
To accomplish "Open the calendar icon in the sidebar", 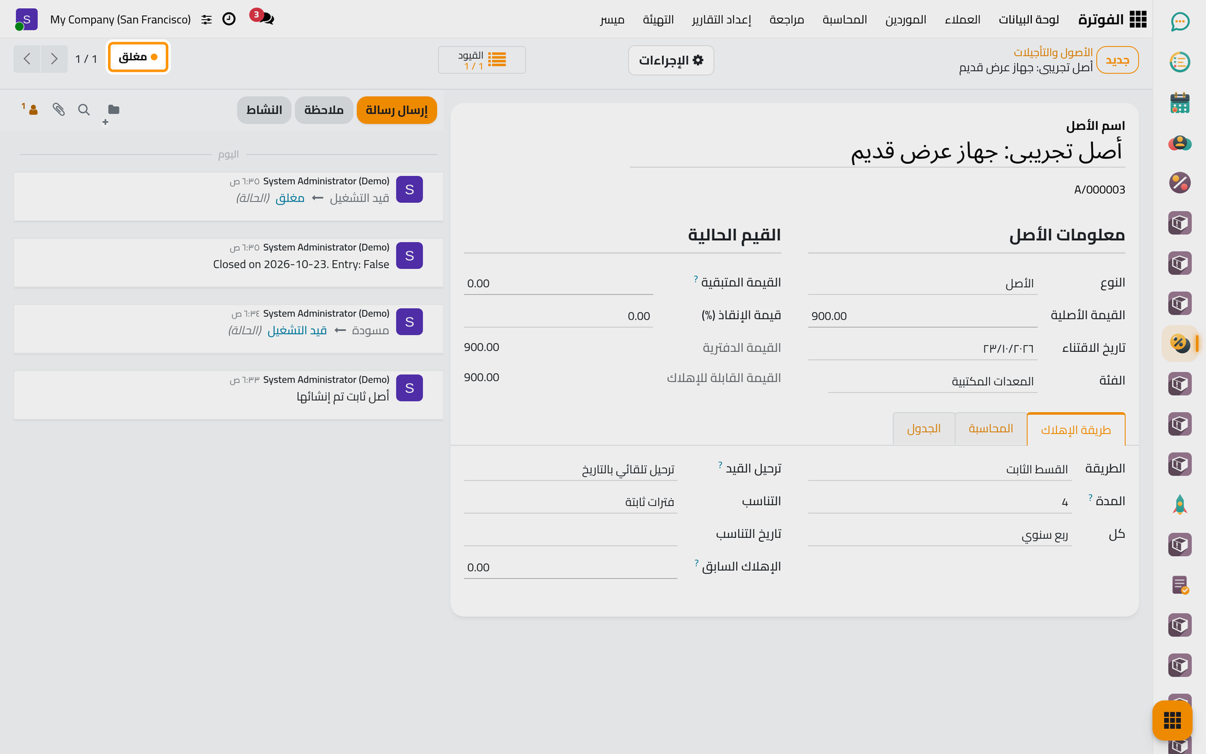I will [1180, 102].
